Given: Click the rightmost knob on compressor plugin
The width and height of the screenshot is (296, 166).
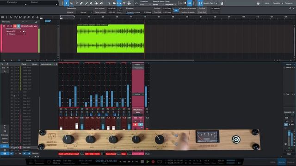Looking at the screenshot, I should point(159,139).
